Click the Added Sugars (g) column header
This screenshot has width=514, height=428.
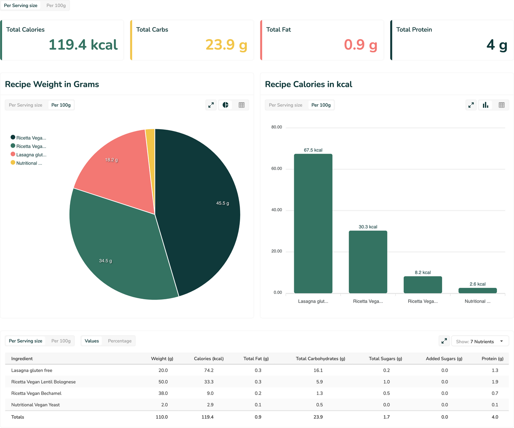pos(444,359)
